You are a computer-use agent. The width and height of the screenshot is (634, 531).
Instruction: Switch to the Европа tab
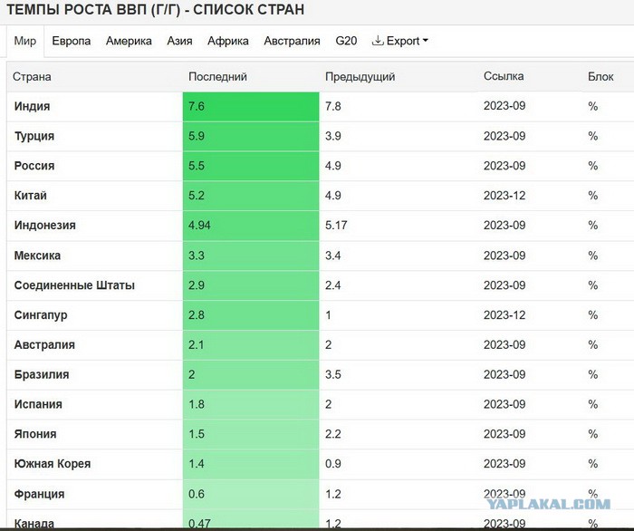[72, 41]
